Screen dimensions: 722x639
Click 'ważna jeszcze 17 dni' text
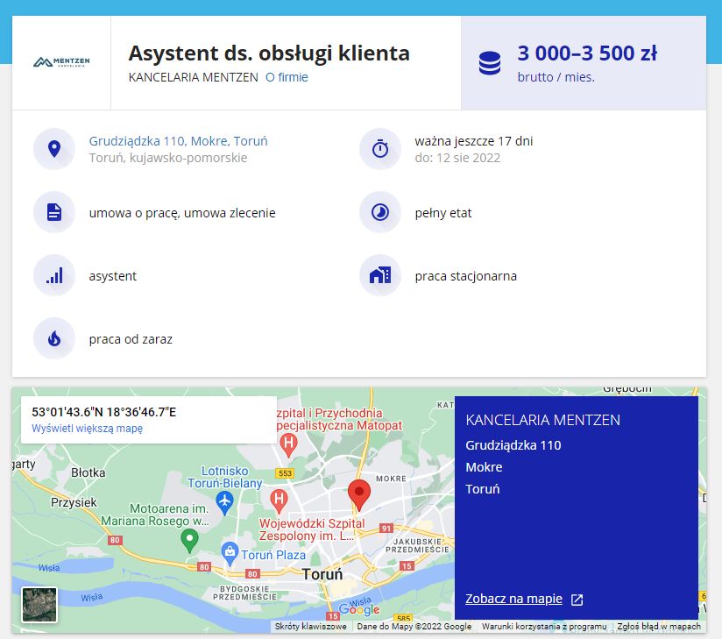[474, 141]
